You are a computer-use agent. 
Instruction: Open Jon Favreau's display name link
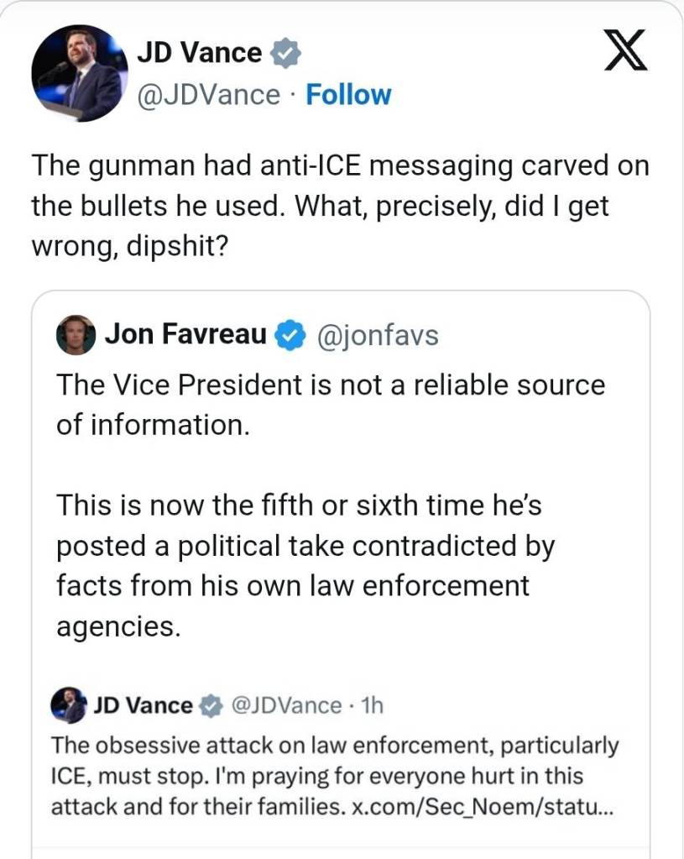click(185, 336)
